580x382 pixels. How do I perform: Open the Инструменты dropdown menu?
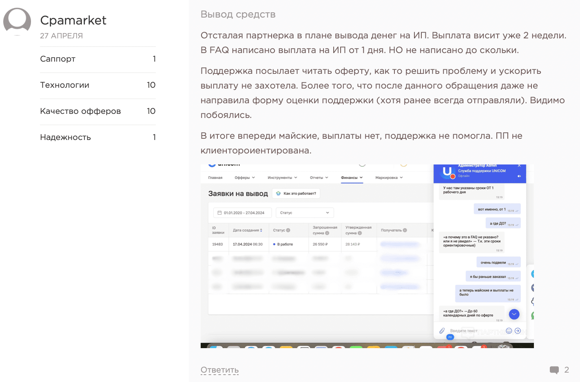[x=282, y=178]
